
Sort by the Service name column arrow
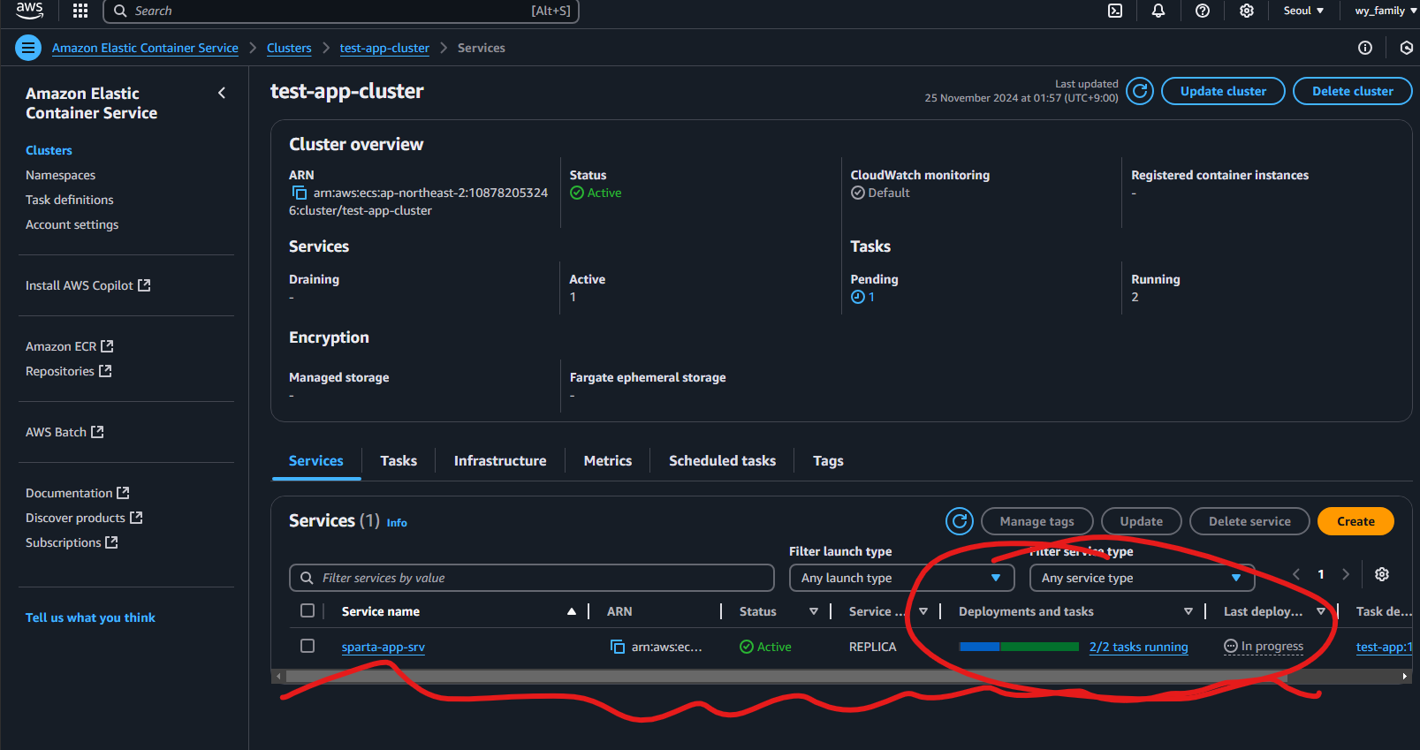pos(572,611)
